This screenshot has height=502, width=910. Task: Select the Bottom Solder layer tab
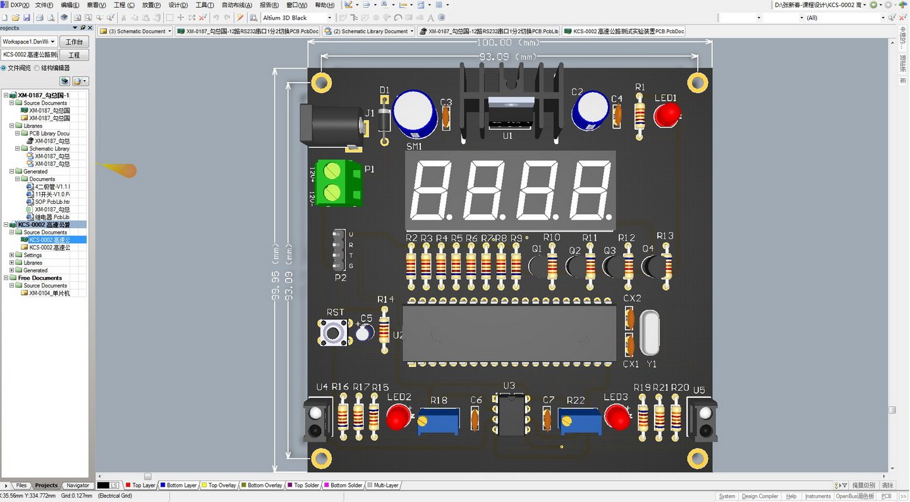coord(343,486)
